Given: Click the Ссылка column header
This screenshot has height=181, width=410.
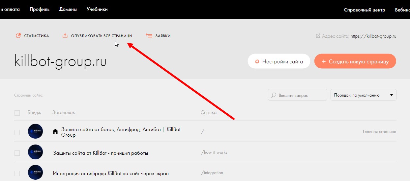Looking at the screenshot, I should 209,112.
